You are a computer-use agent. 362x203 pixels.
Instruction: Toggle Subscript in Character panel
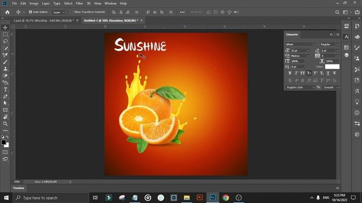click(x=322, y=73)
